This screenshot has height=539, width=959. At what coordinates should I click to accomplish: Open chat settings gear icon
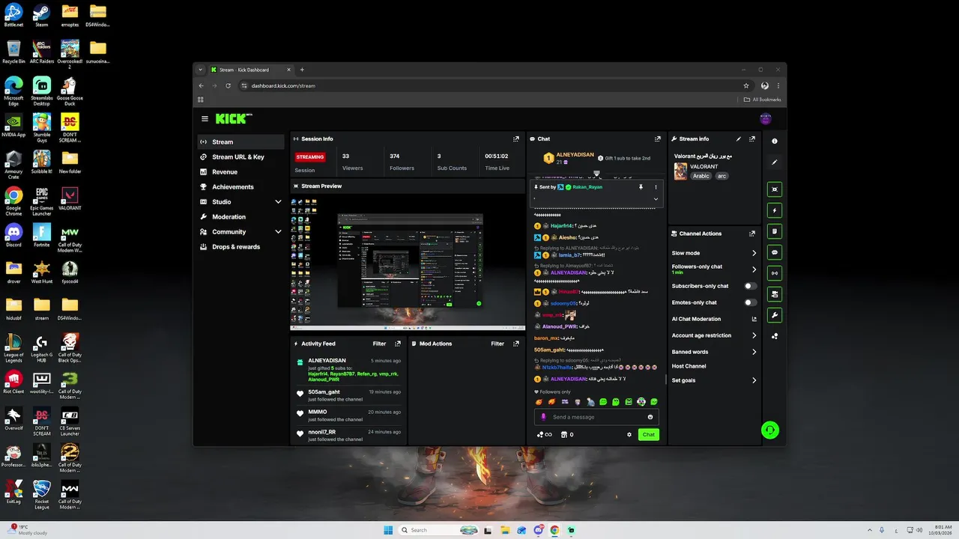point(629,434)
